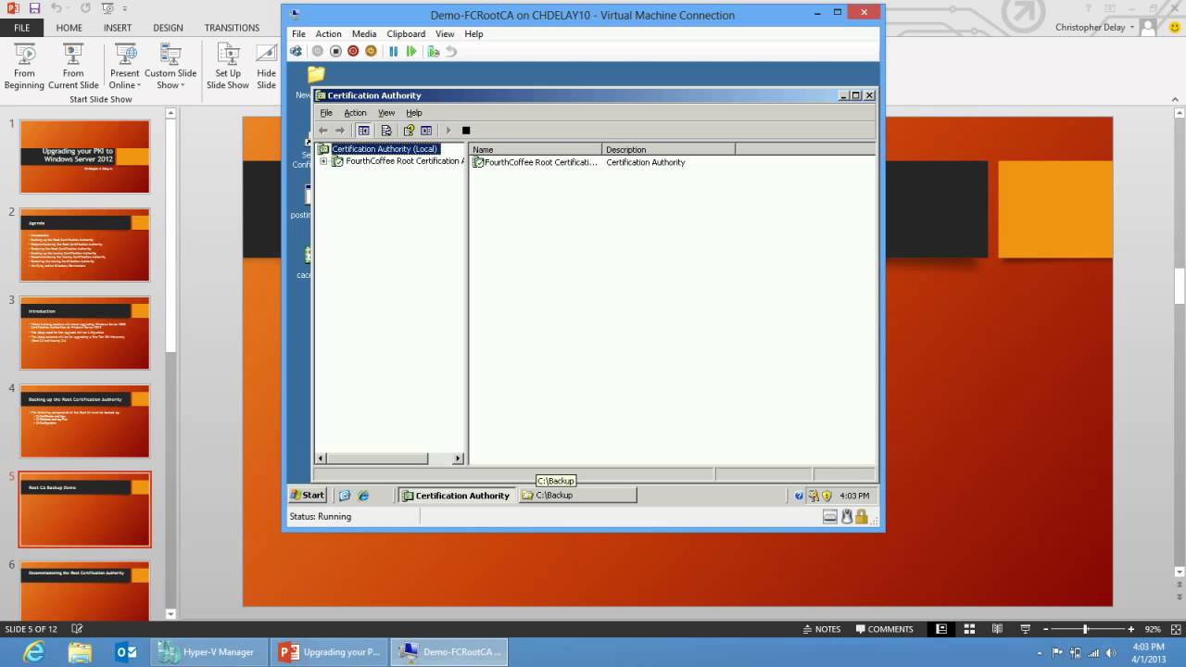Click Outlook icon on Windows taskbar
The image size is (1186, 667).
[x=126, y=652]
